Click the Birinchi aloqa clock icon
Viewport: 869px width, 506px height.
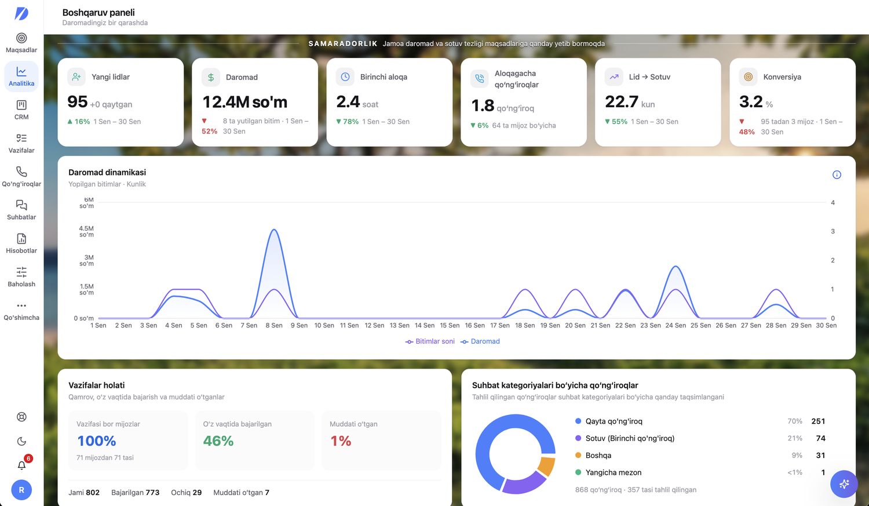coord(345,77)
